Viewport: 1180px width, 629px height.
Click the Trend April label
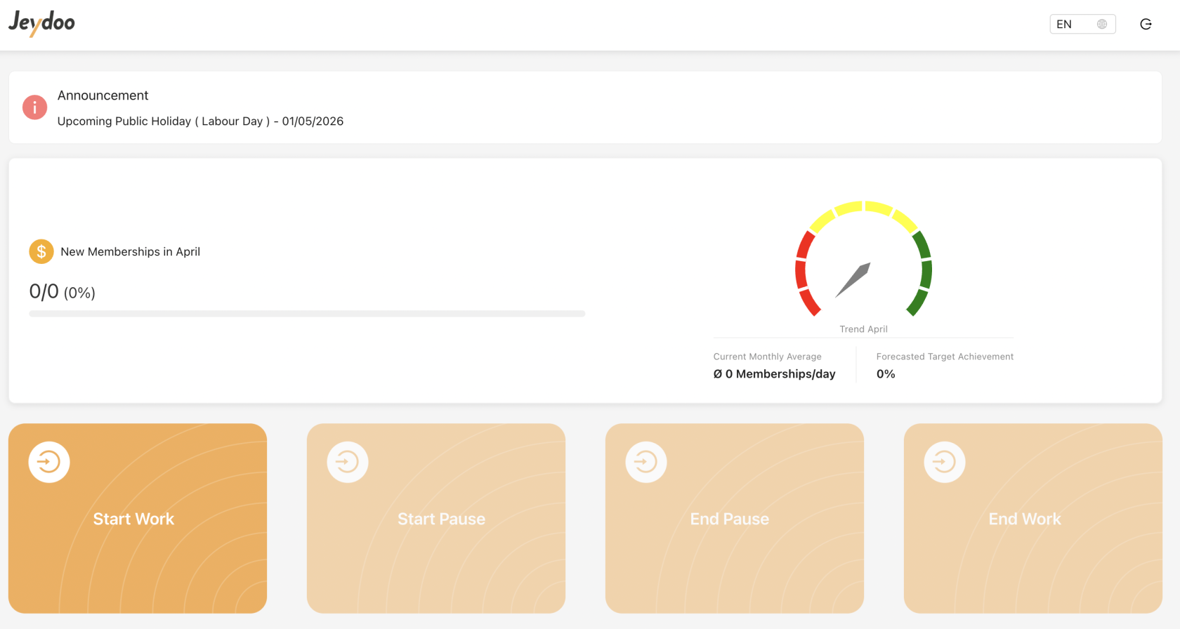[x=863, y=329]
